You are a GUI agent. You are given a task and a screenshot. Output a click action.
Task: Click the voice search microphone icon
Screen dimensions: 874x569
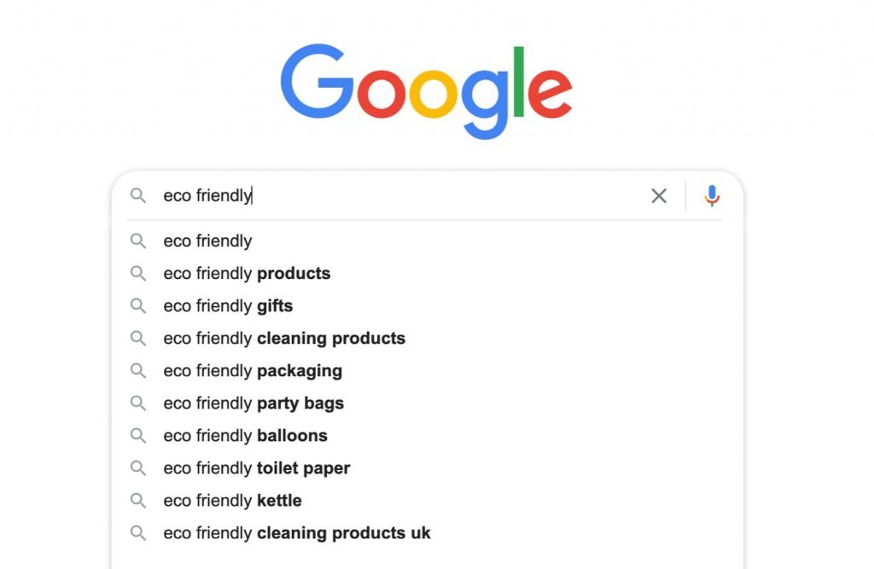click(x=712, y=196)
